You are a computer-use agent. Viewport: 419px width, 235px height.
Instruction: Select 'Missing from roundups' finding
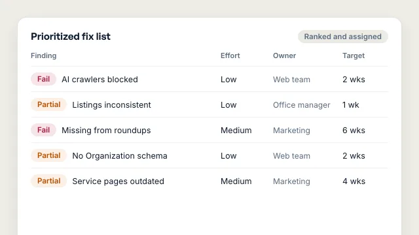(106, 131)
